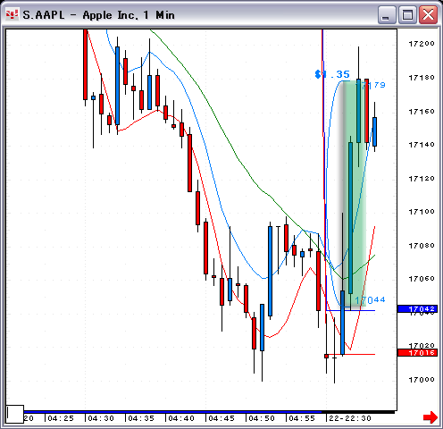Viewport: 443px width, 429px height.
Task: Click the 17179 price label on chart
Action: [x=372, y=85]
